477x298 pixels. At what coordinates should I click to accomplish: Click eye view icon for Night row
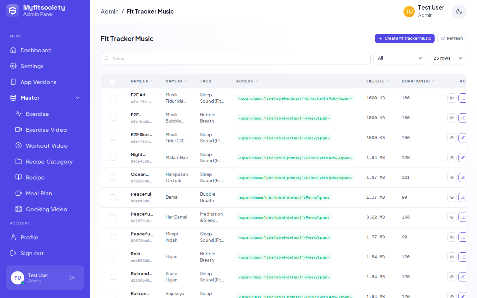pyautogui.click(x=451, y=158)
